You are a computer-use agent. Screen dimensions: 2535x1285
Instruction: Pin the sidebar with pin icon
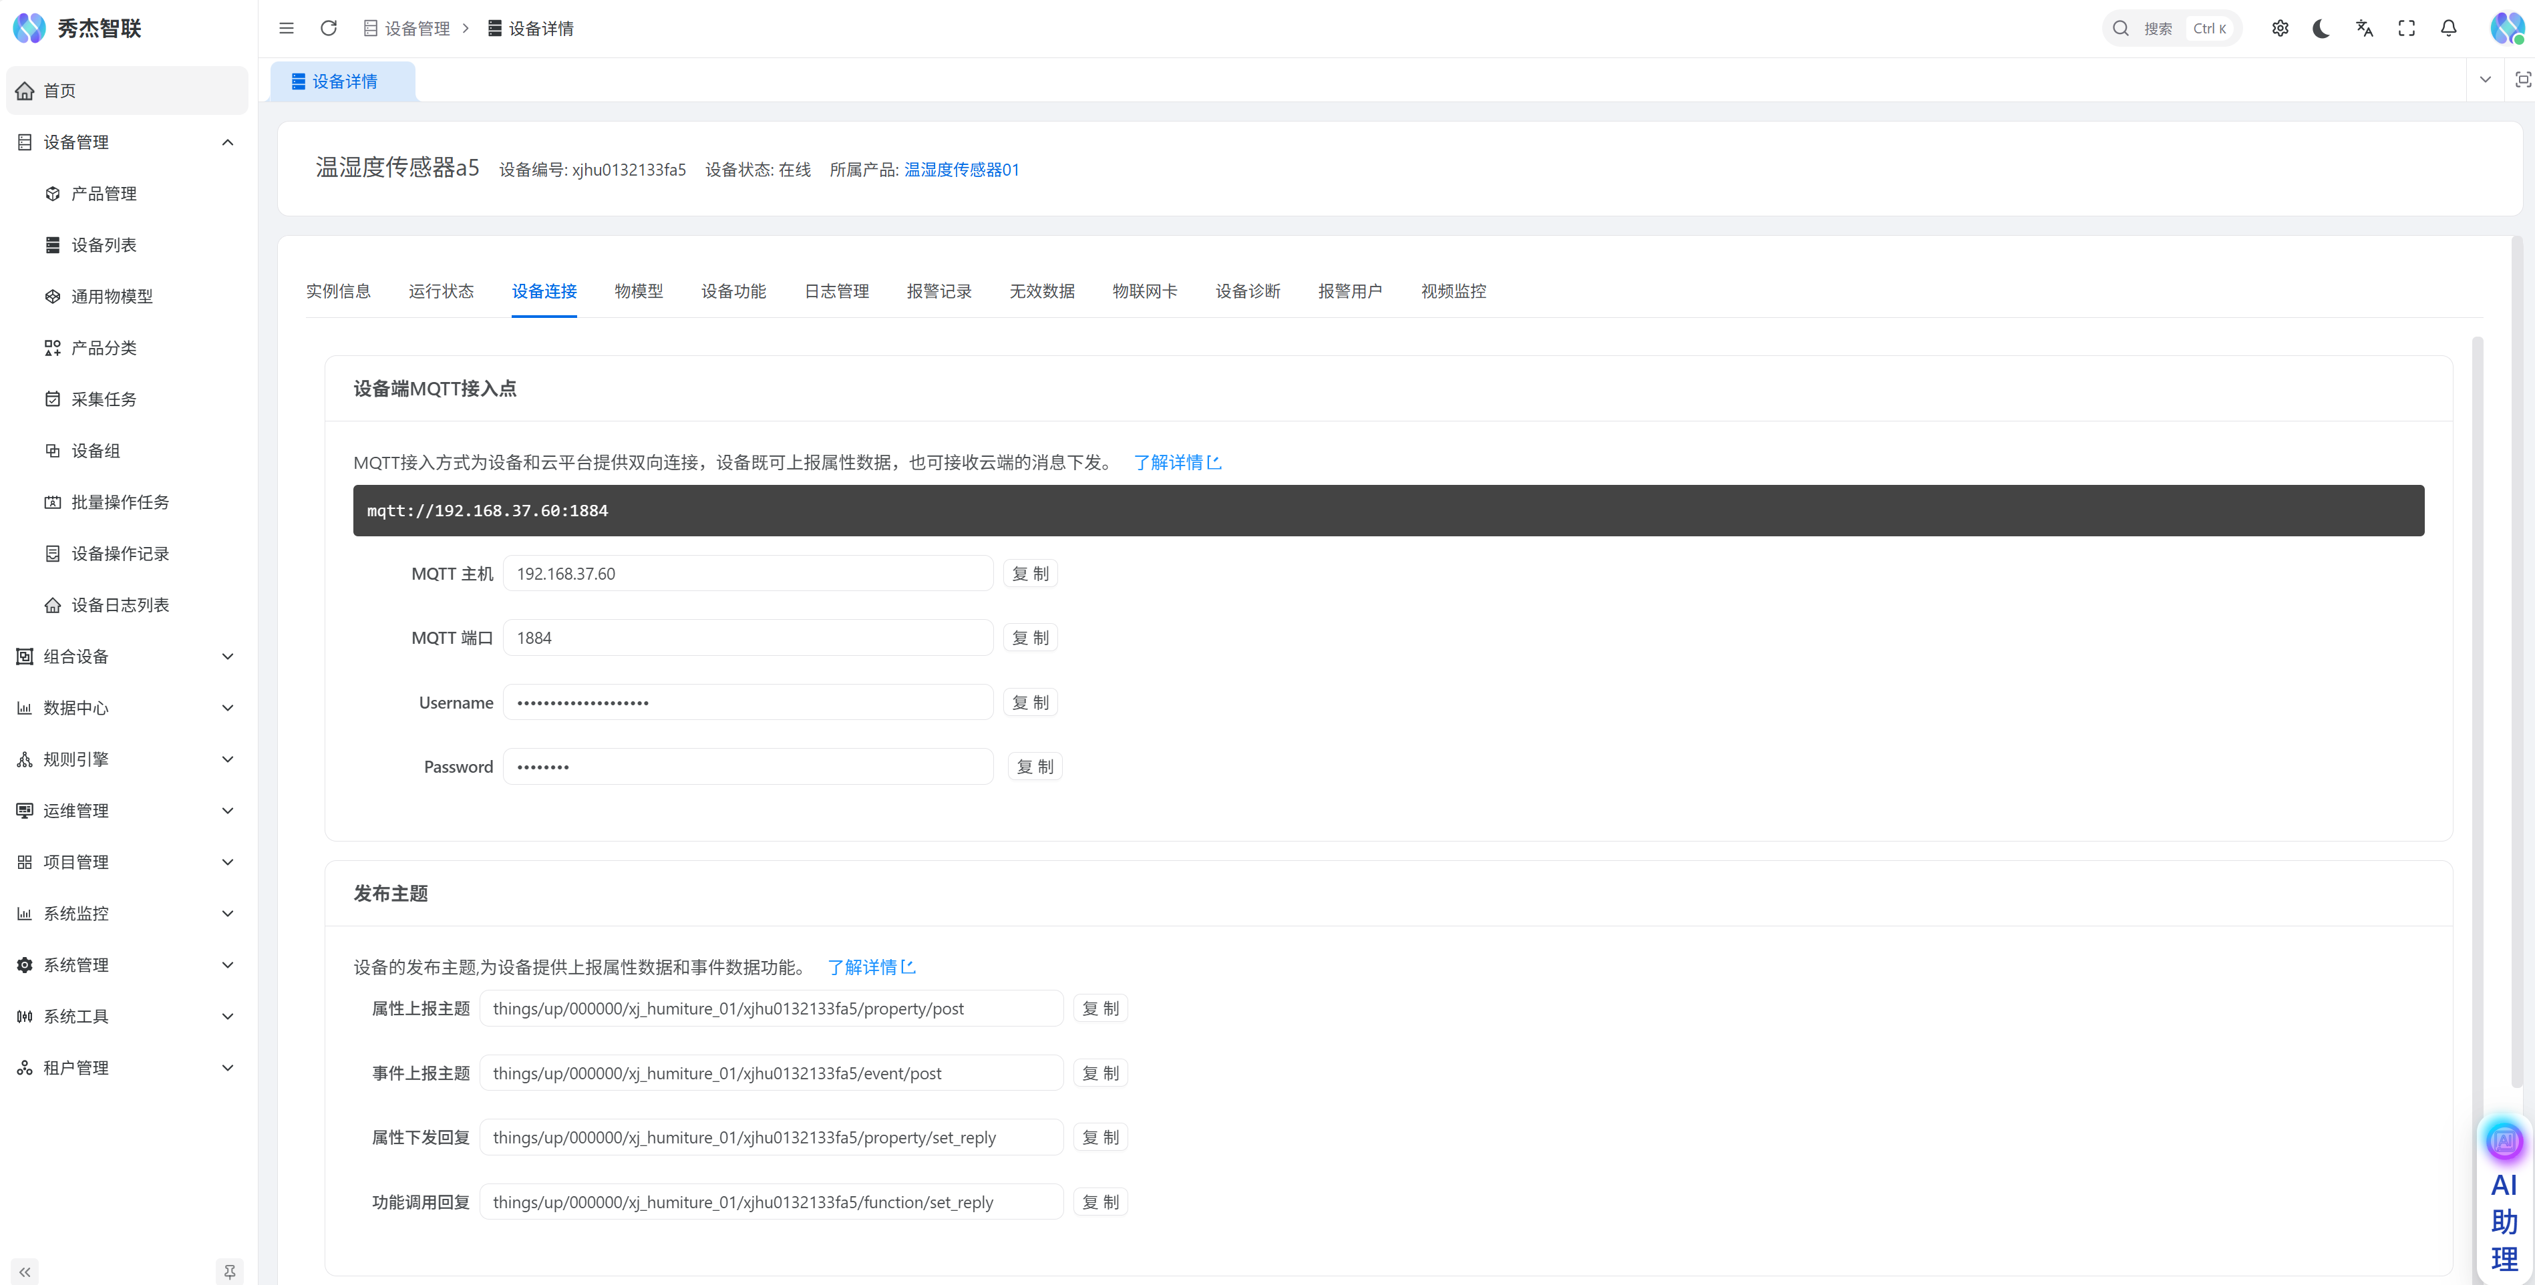pyautogui.click(x=229, y=1271)
